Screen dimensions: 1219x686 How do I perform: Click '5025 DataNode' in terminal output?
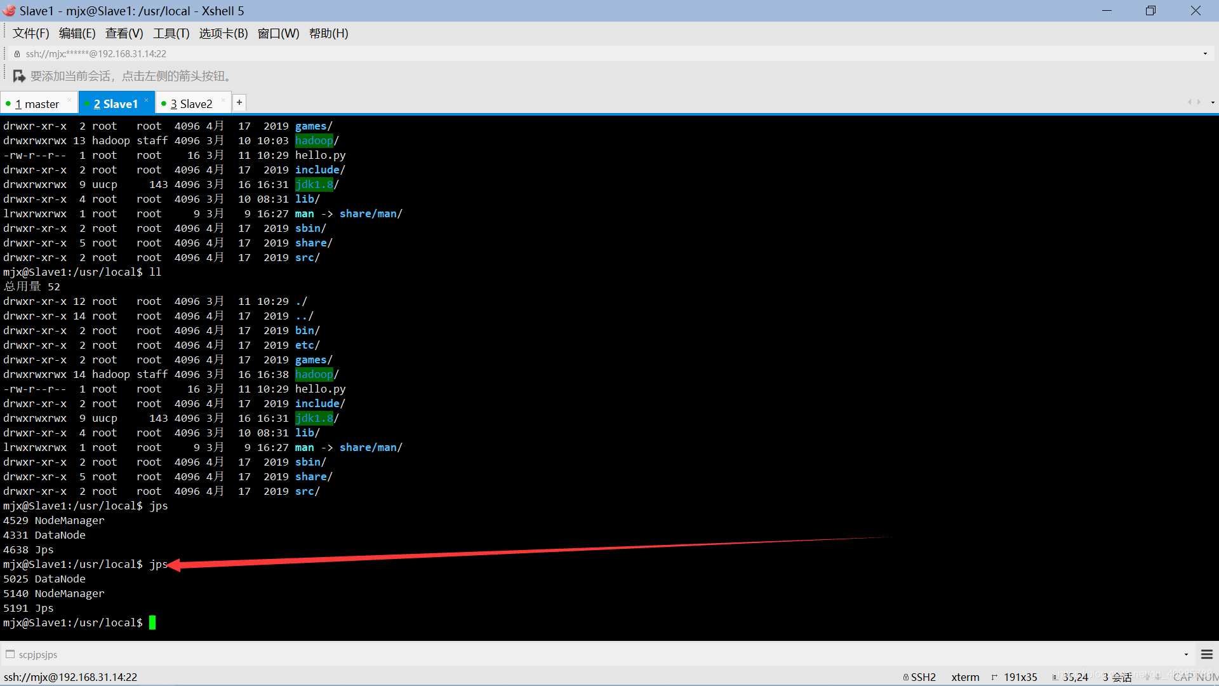coord(44,579)
